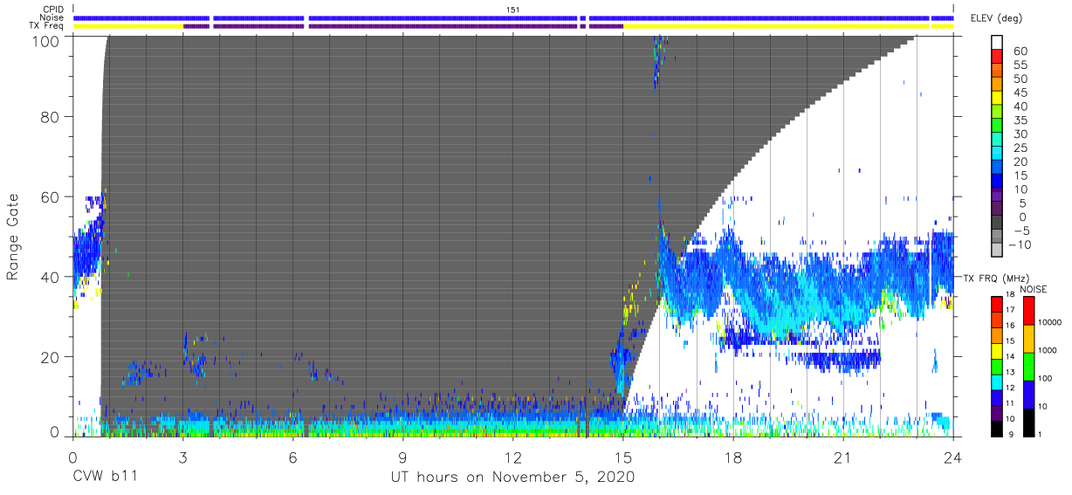1072x495 pixels.
Task: Click NOISE legend label 1
Action: tap(1039, 434)
